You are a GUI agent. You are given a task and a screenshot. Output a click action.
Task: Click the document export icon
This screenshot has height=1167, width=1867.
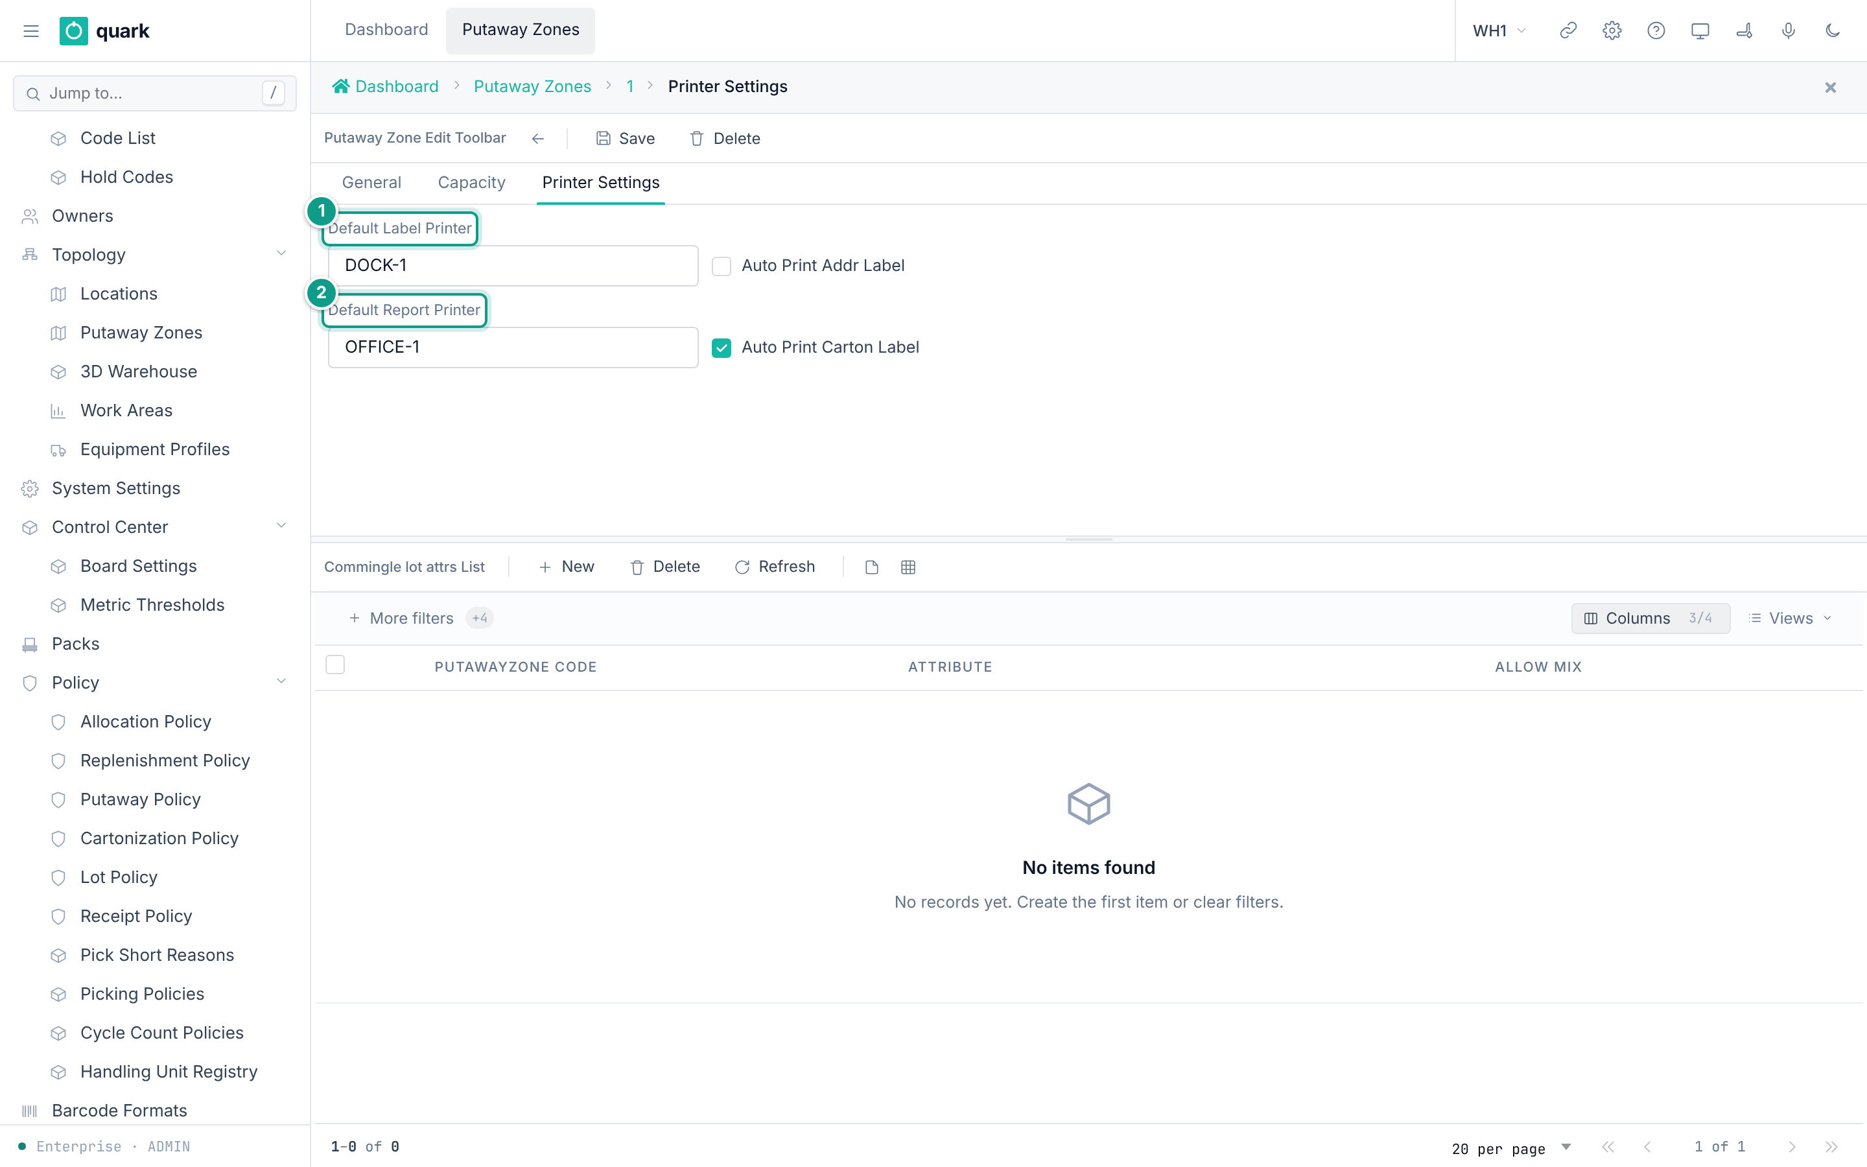872,567
